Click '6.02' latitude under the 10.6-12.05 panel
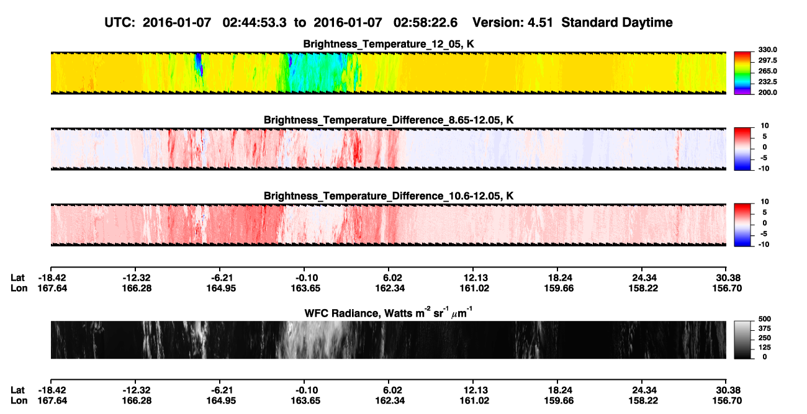The image size is (807, 414). pyautogui.click(x=392, y=278)
